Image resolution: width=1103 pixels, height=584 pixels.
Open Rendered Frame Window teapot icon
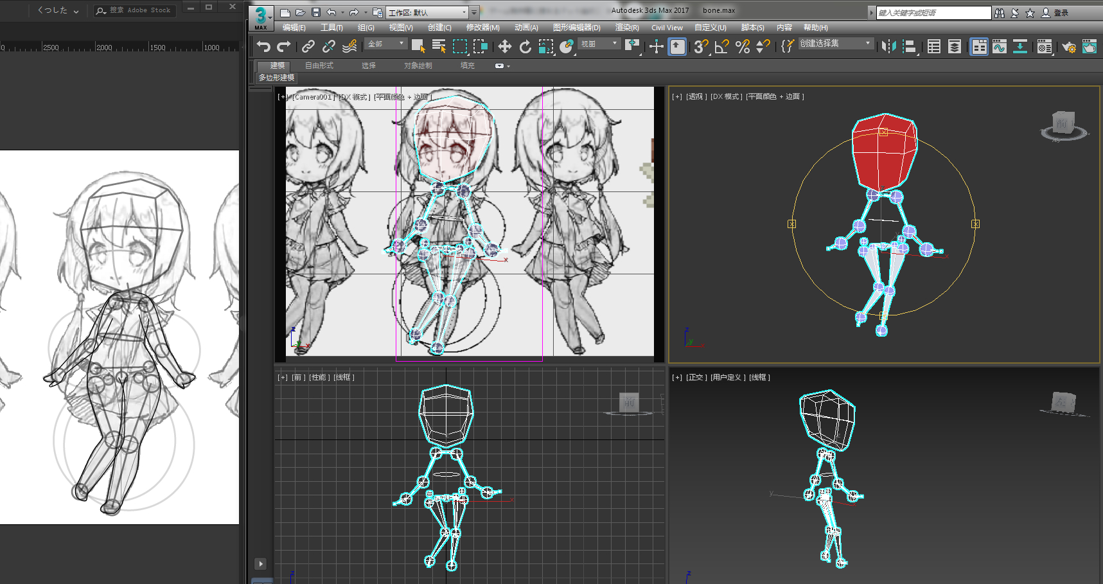1090,46
